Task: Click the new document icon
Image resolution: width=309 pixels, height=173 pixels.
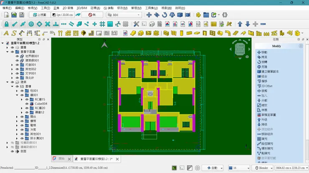Action: click(6, 15)
